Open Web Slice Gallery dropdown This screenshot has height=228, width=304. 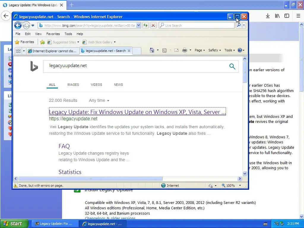pyautogui.click(x=99, y=42)
